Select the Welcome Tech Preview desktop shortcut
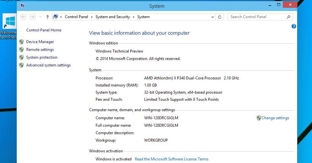 pos(8,26)
